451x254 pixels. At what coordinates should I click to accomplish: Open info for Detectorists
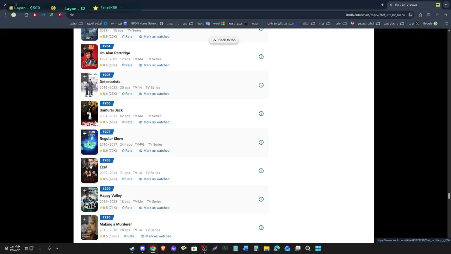261,85
